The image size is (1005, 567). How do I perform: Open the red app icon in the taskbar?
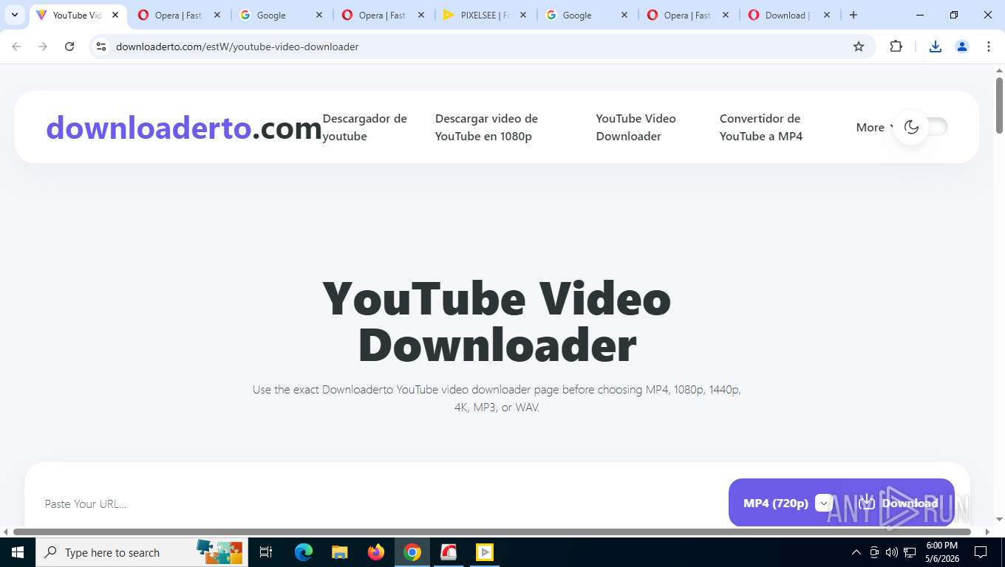click(x=449, y=552)
